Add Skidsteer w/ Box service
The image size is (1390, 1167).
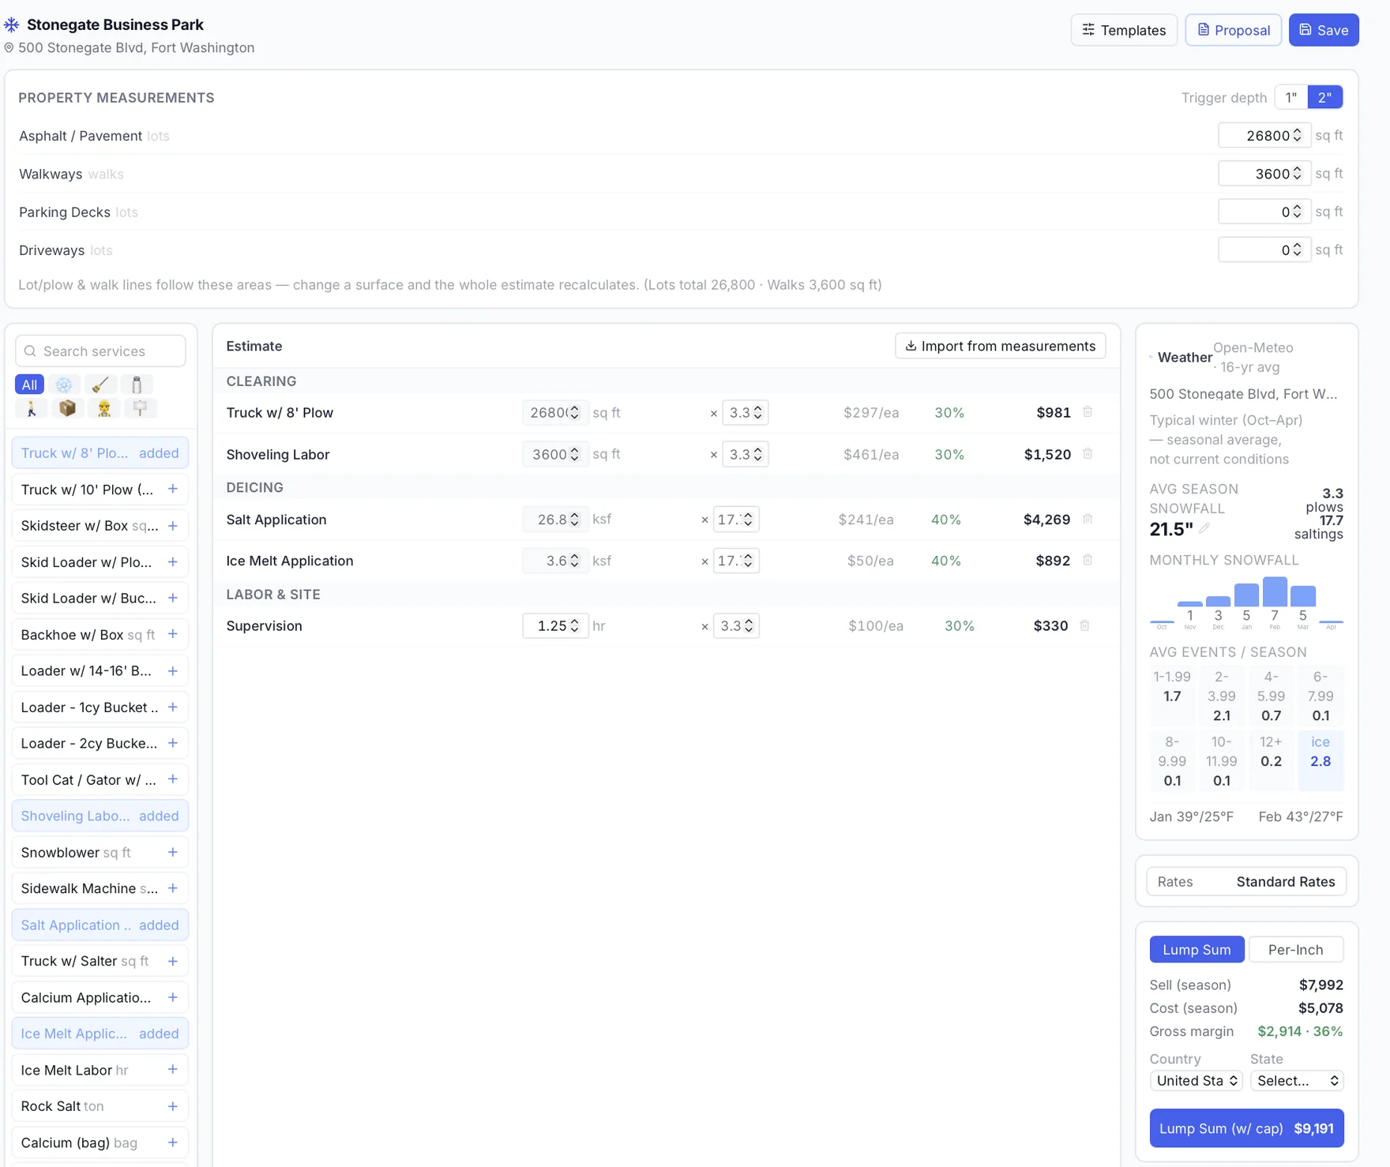[172, 526]
